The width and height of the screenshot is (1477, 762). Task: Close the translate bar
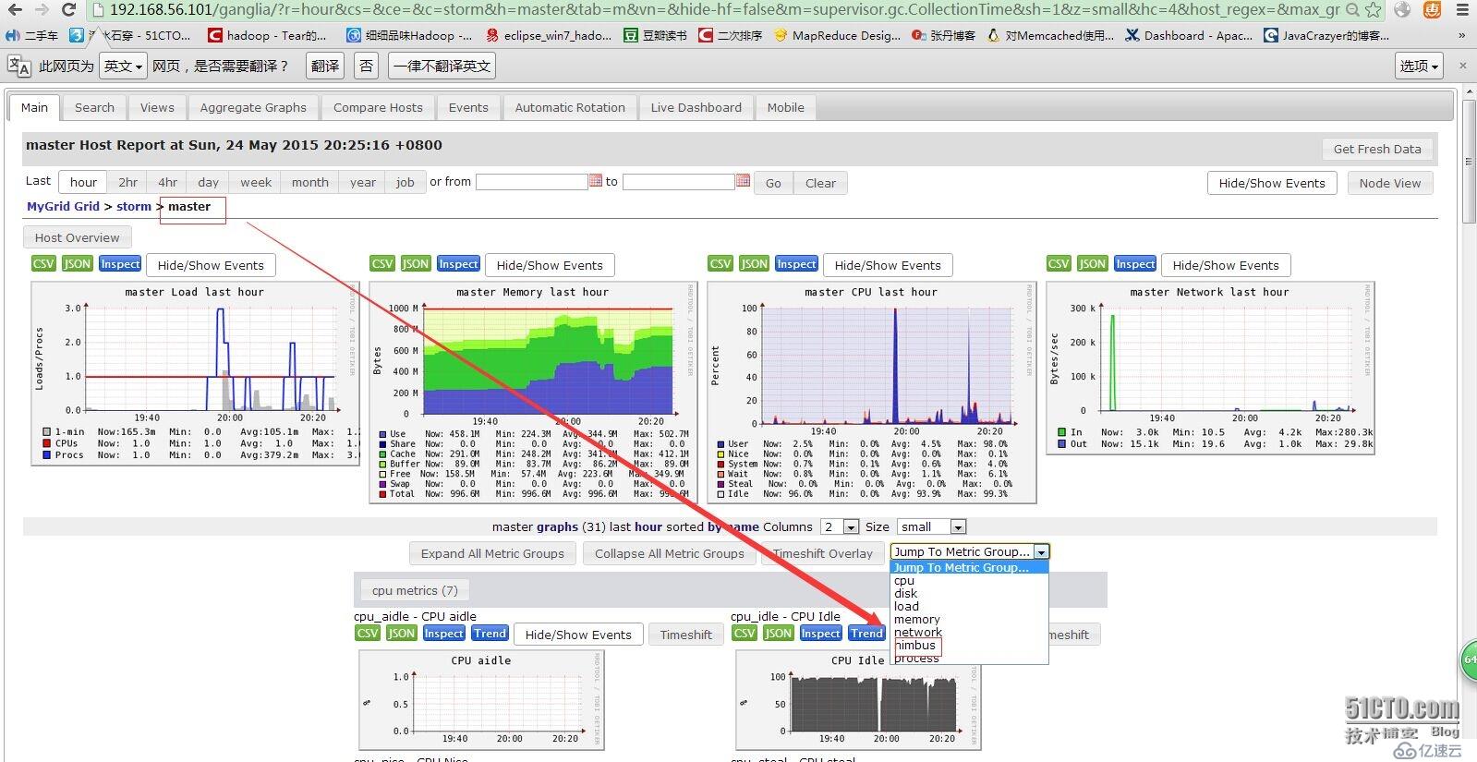(x=1462, y=66)
